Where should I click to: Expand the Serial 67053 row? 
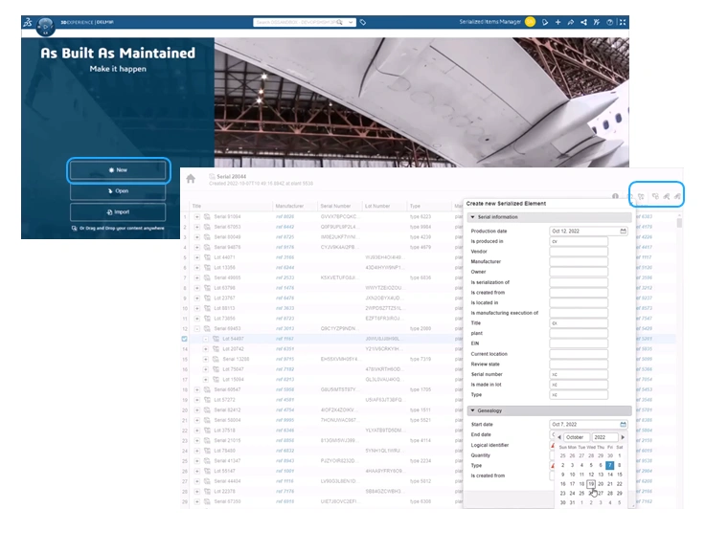point(197,227)
